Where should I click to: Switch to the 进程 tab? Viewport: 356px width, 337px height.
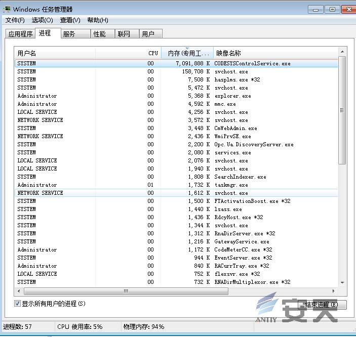click(48, 33)
